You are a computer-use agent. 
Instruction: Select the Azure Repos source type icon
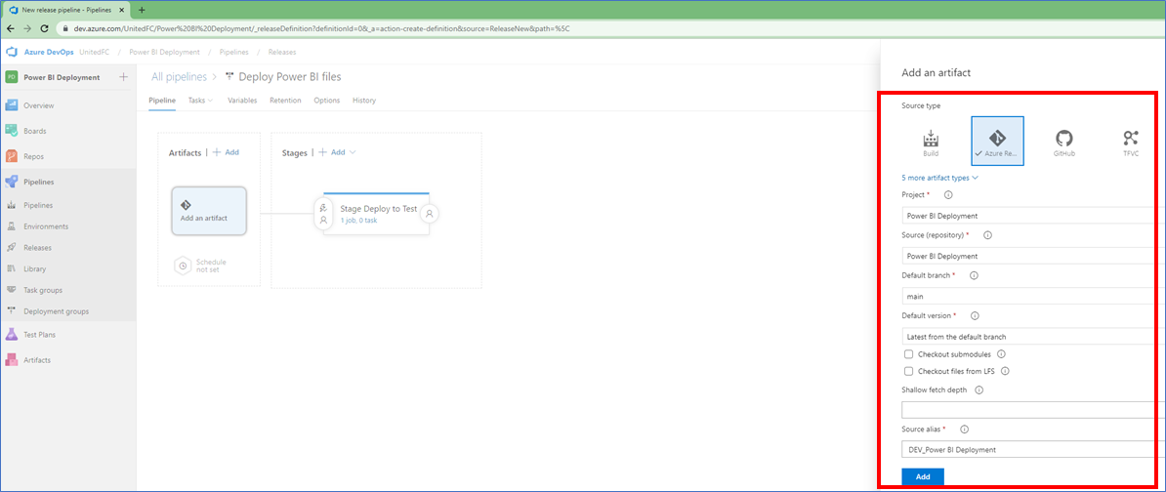pos(997,141)
